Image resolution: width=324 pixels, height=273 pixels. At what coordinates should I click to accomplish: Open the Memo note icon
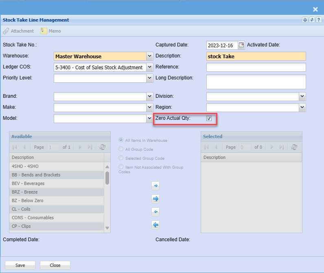point(44,31)
